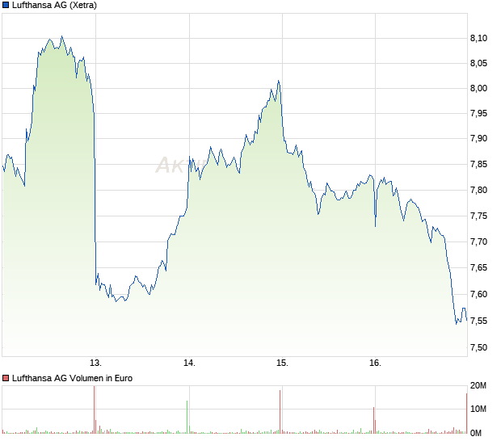Click the 7,80 price axis label
This screenshot has height=441, width=501.
click(478, 191)
